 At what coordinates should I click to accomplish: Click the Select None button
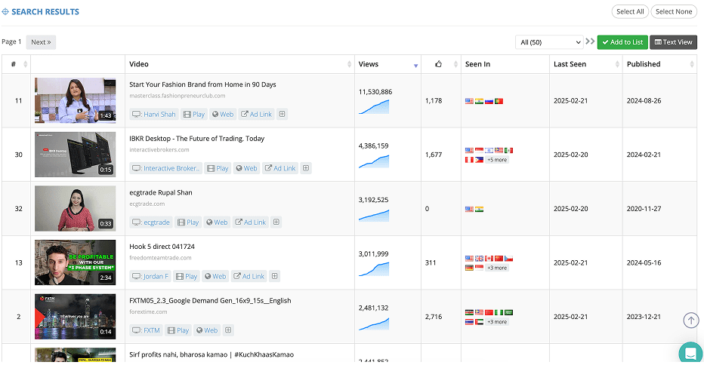point(674,12)
